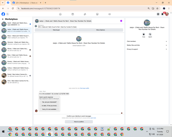Close the Marketplace browser tab
This screenshot has width=172, height=137.
click(x=41, y=3)
